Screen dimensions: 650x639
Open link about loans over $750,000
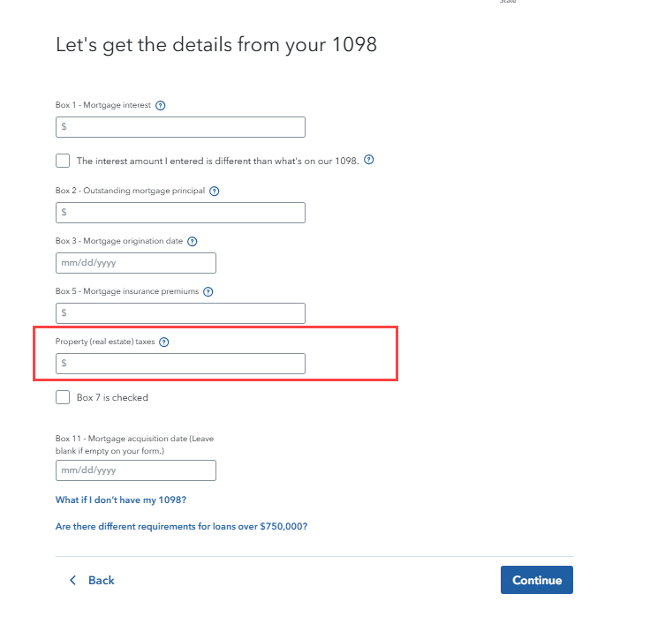181,527
